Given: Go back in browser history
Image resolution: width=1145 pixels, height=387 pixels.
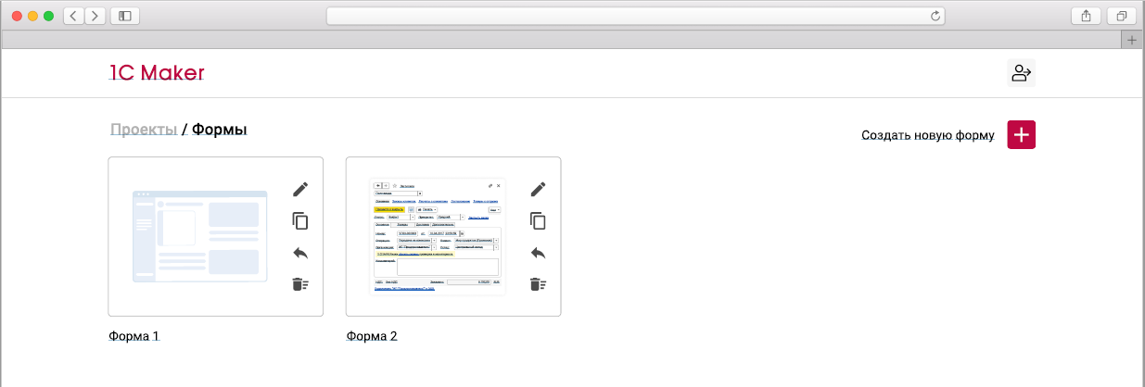Looking at the screenshot, I should (73, 16).
